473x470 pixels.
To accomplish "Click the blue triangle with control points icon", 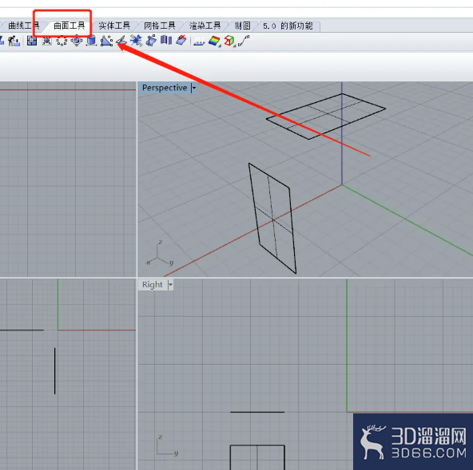I will point(106,41).
